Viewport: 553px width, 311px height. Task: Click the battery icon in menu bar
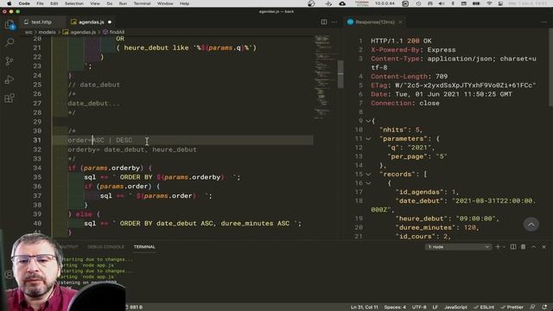[x=476, y=3]
